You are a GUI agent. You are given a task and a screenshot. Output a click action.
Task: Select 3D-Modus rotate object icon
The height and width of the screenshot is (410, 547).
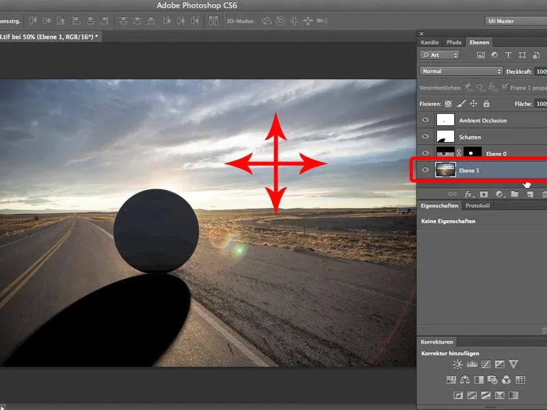(x=267, y=21)
